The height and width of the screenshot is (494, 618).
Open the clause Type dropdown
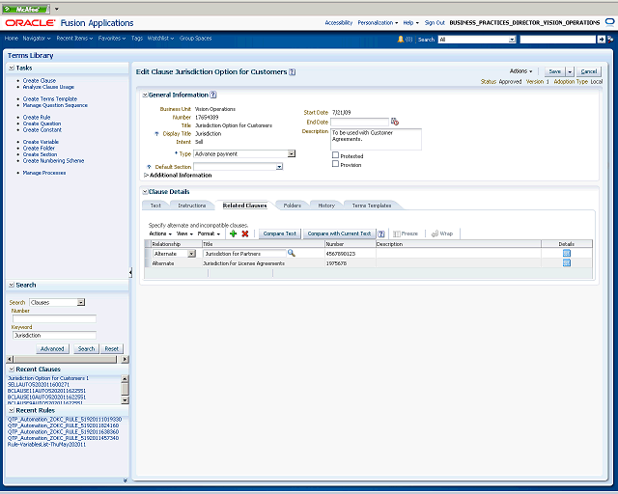tap(292, 153)
